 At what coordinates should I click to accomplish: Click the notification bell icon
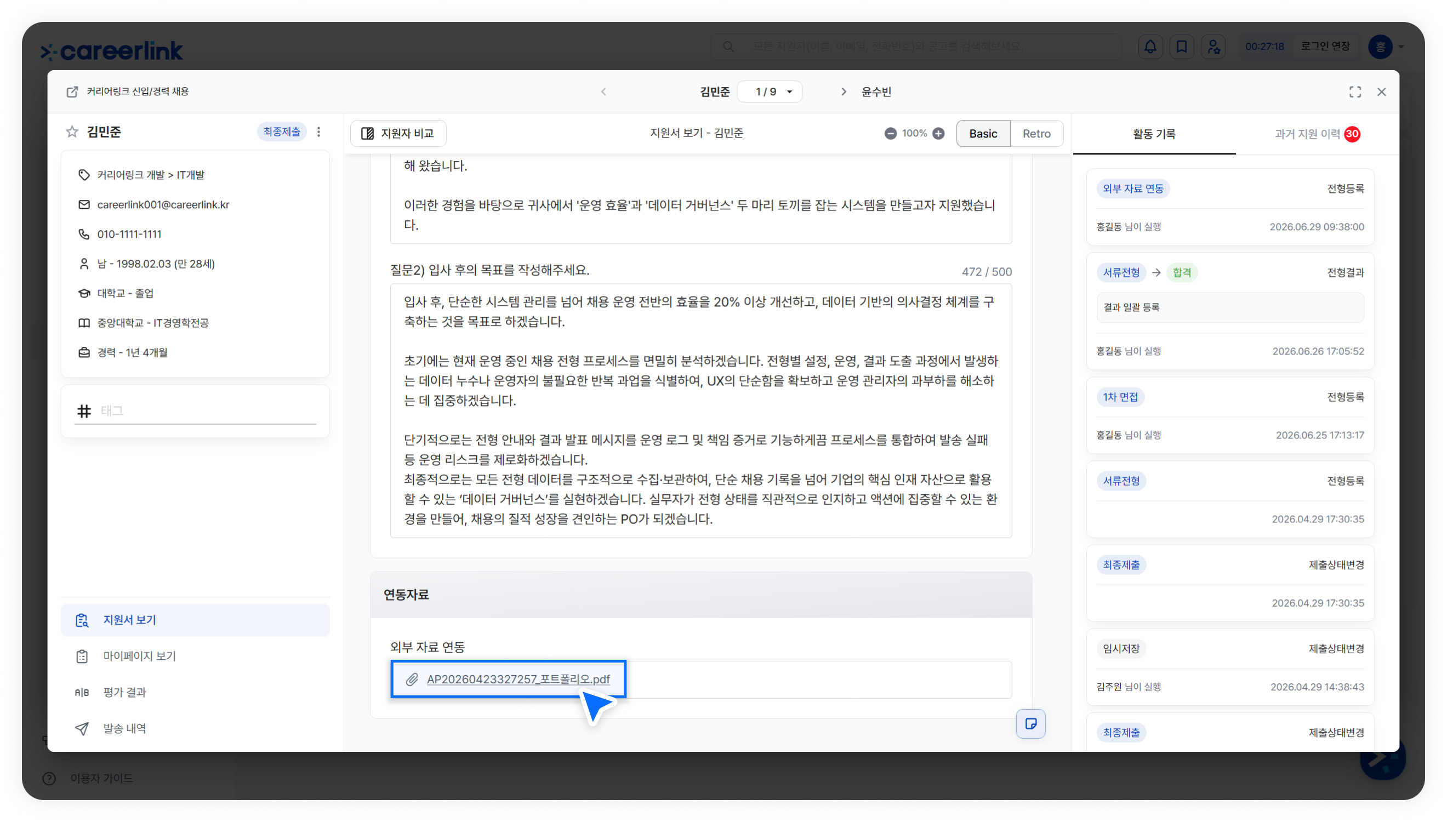click(x=1150, y=46)
